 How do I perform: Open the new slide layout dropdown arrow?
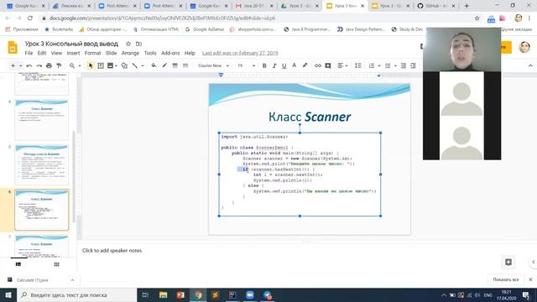tap(20, 65)
